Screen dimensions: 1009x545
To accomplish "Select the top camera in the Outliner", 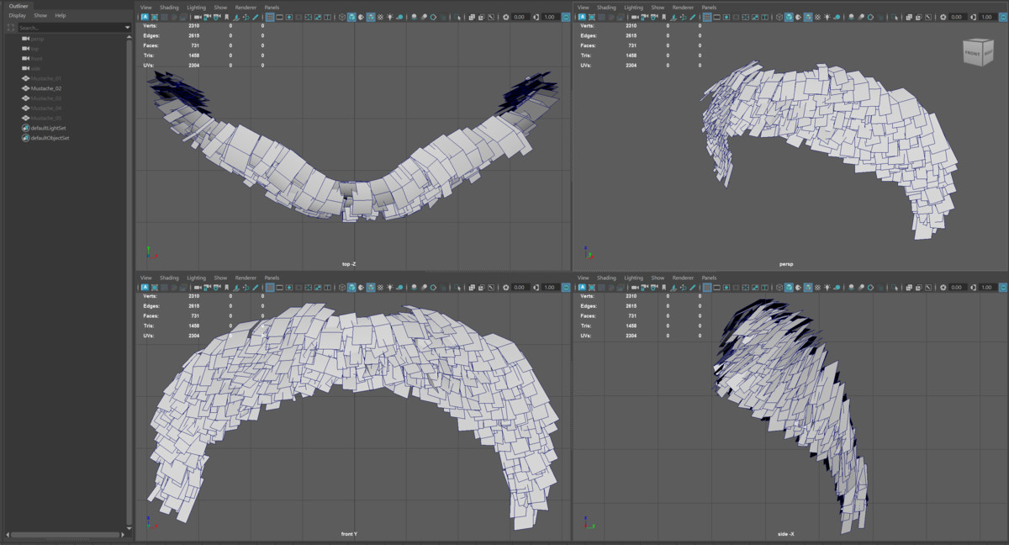I will 36,49.
